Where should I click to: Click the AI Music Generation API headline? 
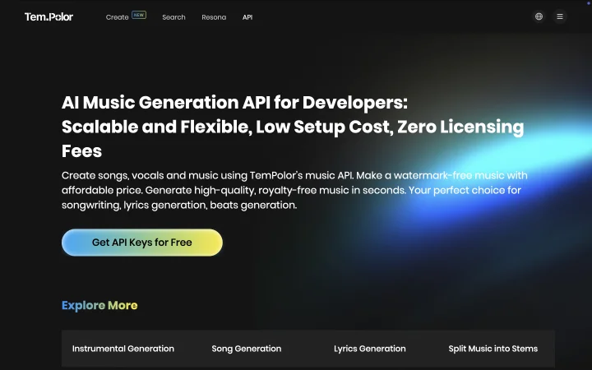click(x=293, y=127)
